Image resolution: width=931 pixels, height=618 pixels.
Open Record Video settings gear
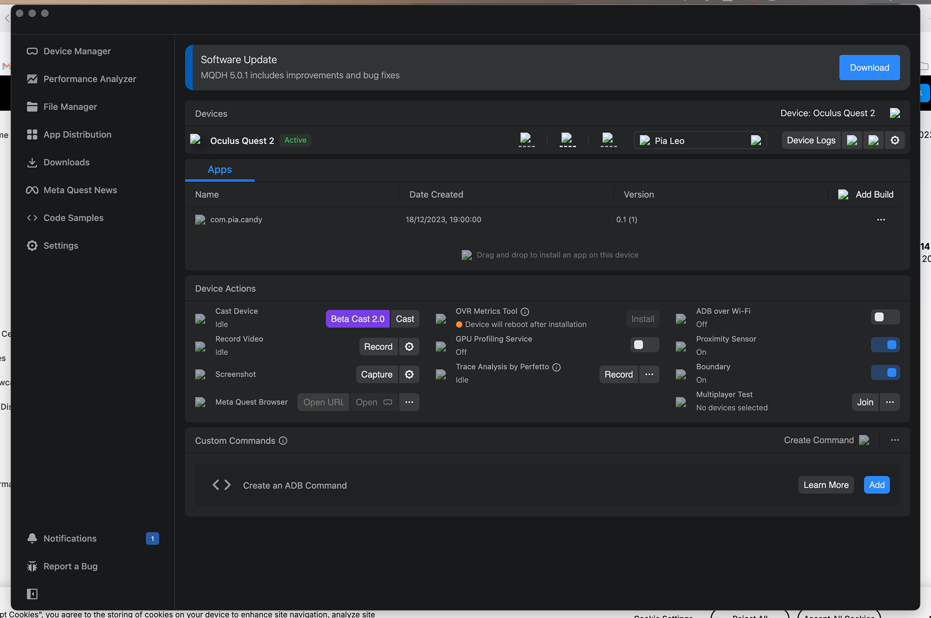[409, 347]
